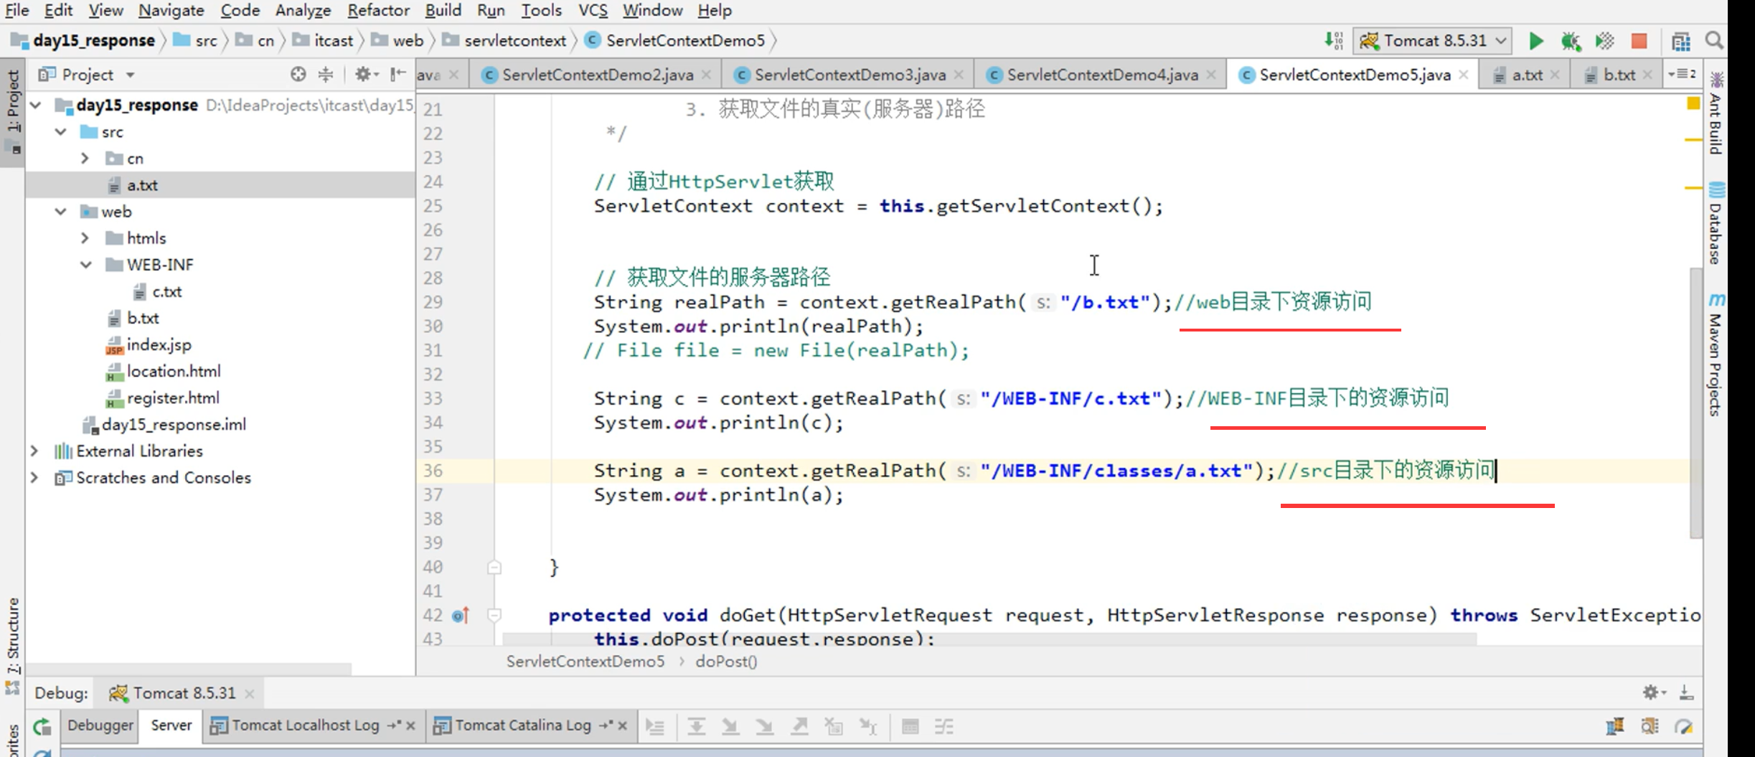Click Show Execution Point in debug toolbar
1755x757 pixels.
pyautogui.click(x=654, y=727)
